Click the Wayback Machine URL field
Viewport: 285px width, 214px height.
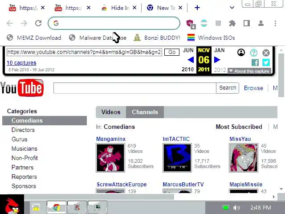click(84, 52)
